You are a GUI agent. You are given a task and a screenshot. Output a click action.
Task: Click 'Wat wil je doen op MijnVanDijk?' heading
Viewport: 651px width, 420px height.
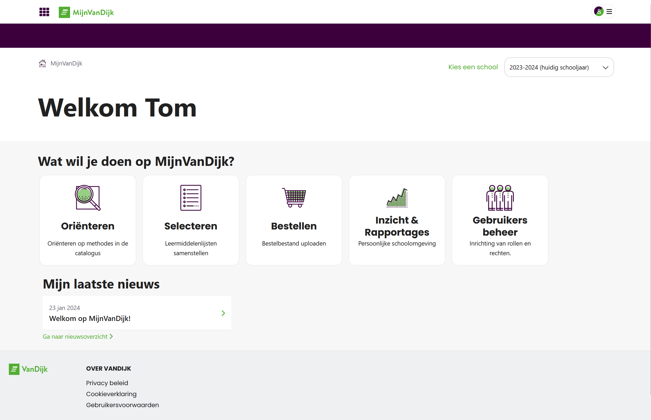[136, 162]
